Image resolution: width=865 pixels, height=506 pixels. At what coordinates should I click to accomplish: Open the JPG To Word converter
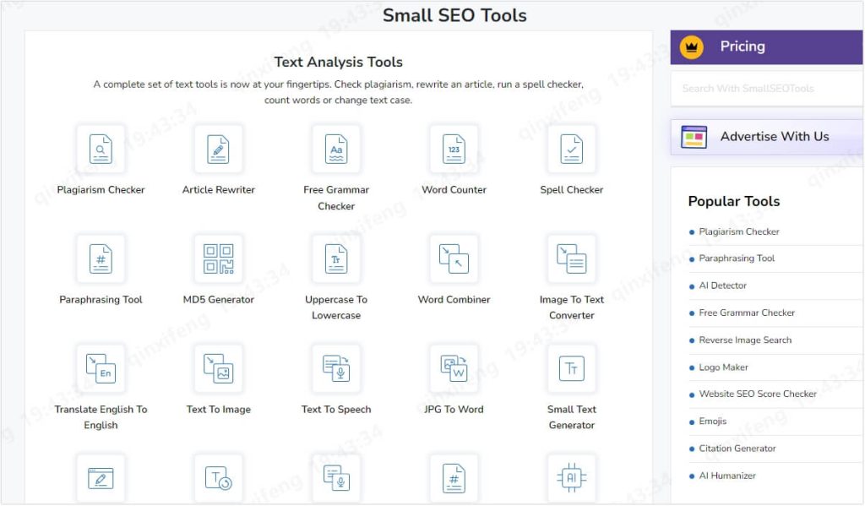[x=454, y=368]
